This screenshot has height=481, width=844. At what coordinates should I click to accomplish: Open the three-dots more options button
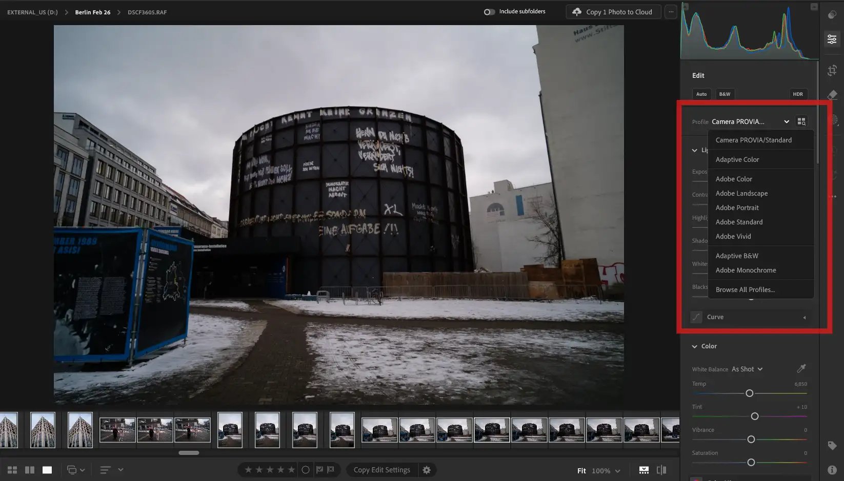pos(671,12)
